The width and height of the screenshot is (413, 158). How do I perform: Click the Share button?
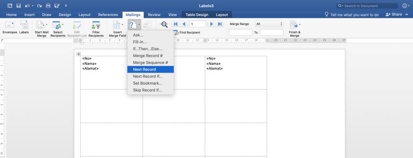pyautogui.click(x=394, y=14)
